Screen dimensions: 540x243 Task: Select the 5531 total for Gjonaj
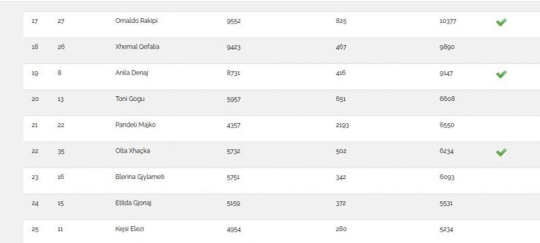(x=446, y=203)
